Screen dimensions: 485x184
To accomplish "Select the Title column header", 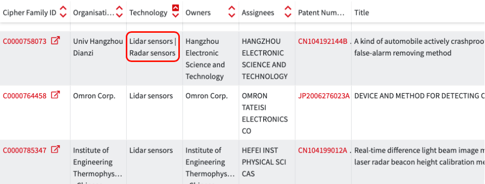I will [362, 13].
